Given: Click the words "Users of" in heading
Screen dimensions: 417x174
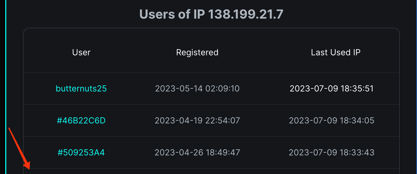Looking at the screenshot, I should pyautogui.click(x=165, y=14).
